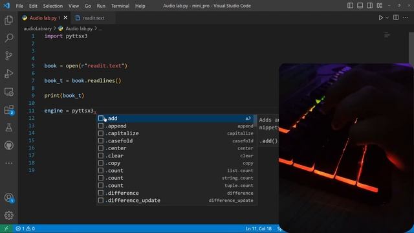Screen dimensions: 414x233
Task: Place cursor on print(book_t) line
Action: [64, 96]
